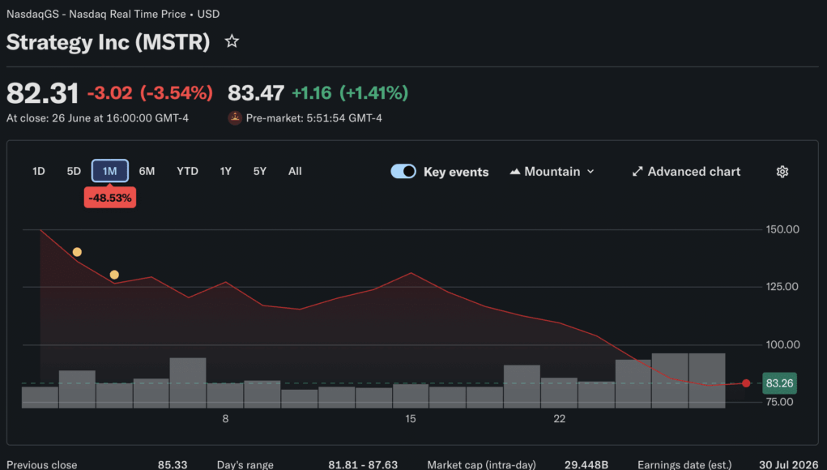This screenshot has width=827, height=470.
Task: Switch to the 5D range
Action: [x=74, y=171]
